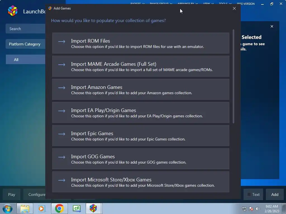Image resolution: width=286 pixels, height=214 pixels.
Task: Click the LaunchBox taskbar icon
Action: pyautogui.click(x=93, y=208)
